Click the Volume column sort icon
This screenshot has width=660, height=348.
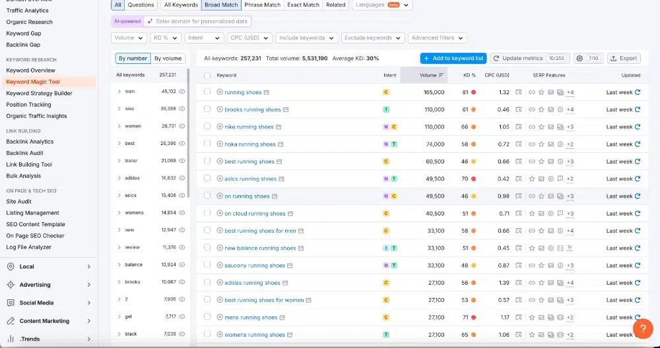coord(441,75)
